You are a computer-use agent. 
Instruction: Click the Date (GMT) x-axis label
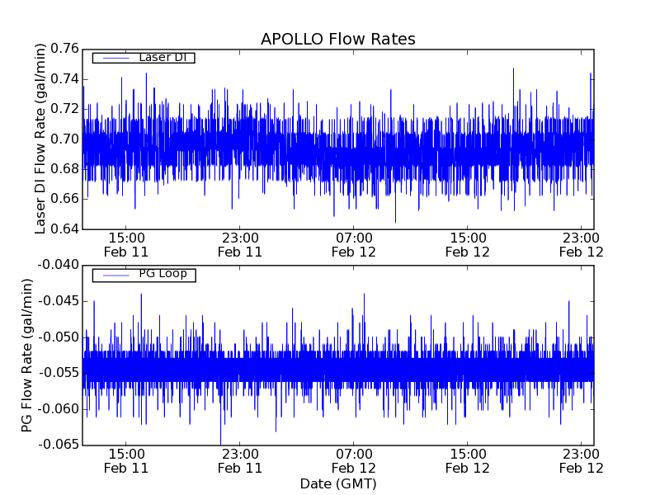[x=337, y=483]
